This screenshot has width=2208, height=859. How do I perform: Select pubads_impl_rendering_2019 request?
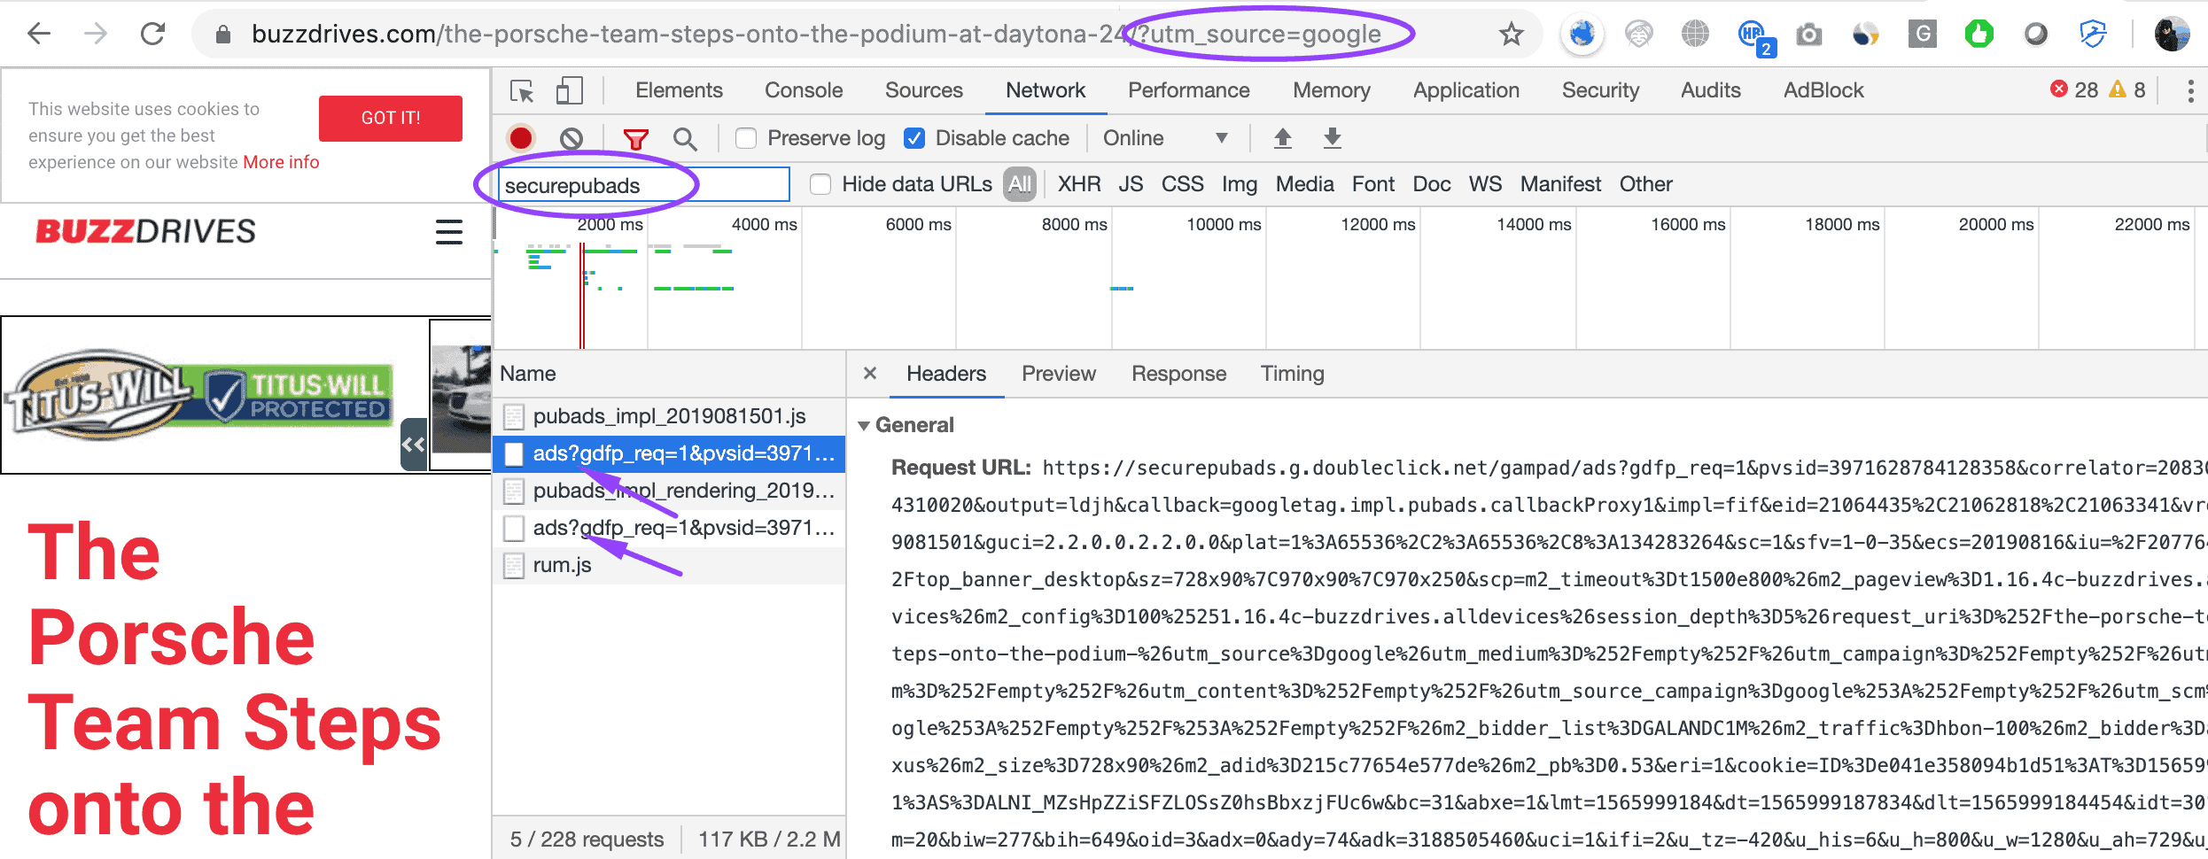click(669, 491)
